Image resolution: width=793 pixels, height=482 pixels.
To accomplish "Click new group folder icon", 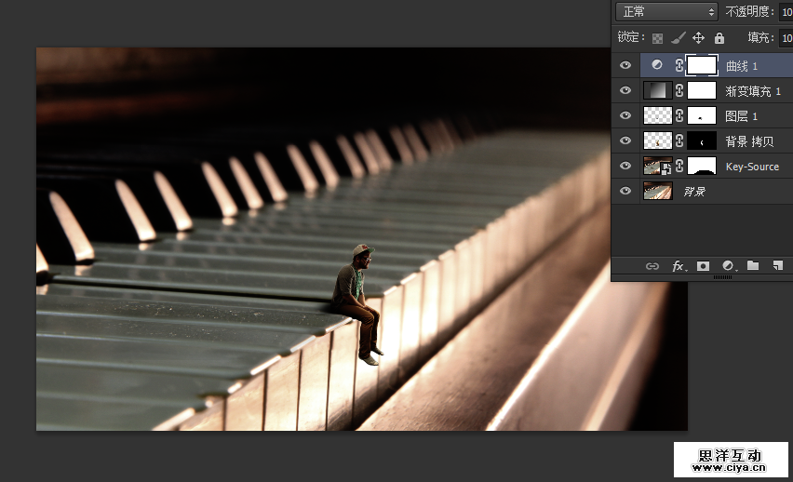I will [753, 266].
